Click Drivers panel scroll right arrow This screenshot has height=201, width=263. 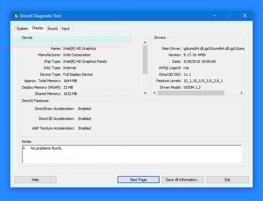point(242,93)
